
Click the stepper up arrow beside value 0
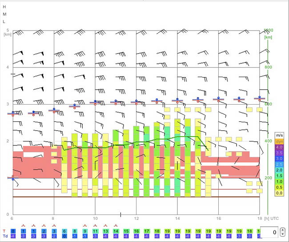(282, 230)
